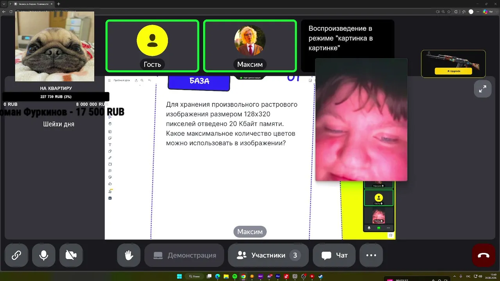This screenshot has width=500, height=281.
Task: Open the Чат panel
Action: click(x=334, y=255)
